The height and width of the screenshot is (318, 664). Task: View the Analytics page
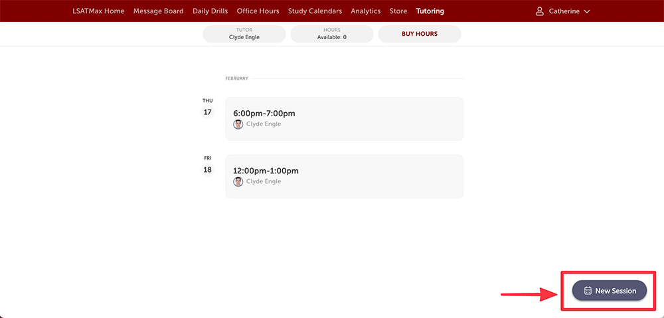[x=365, y=11]
